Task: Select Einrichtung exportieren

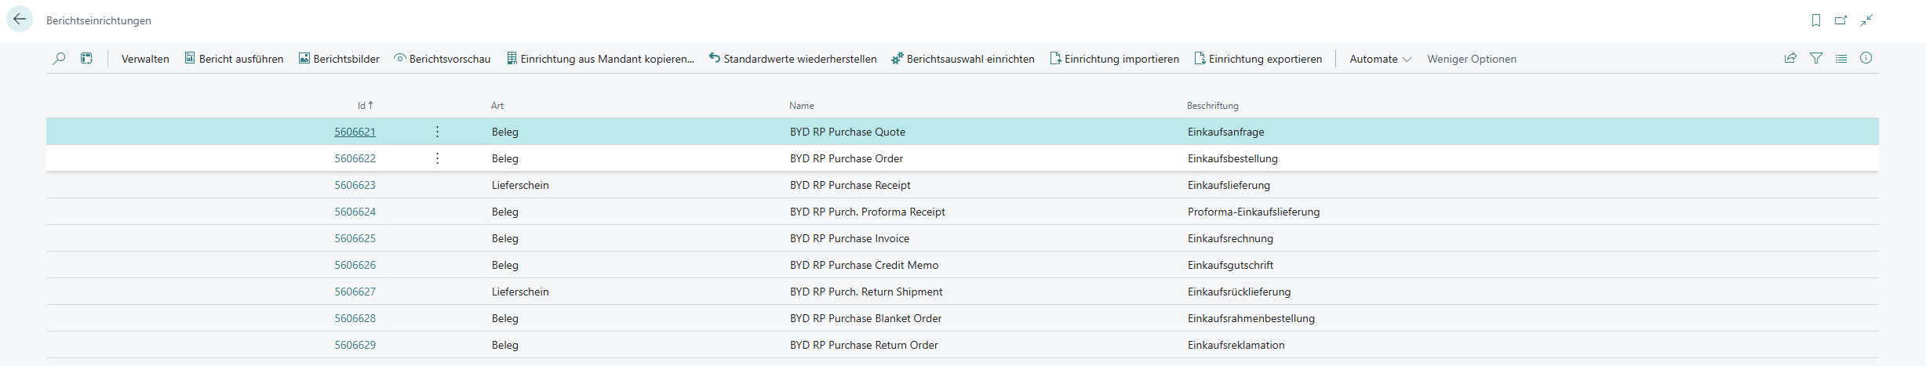Action: coord(1258,59)
